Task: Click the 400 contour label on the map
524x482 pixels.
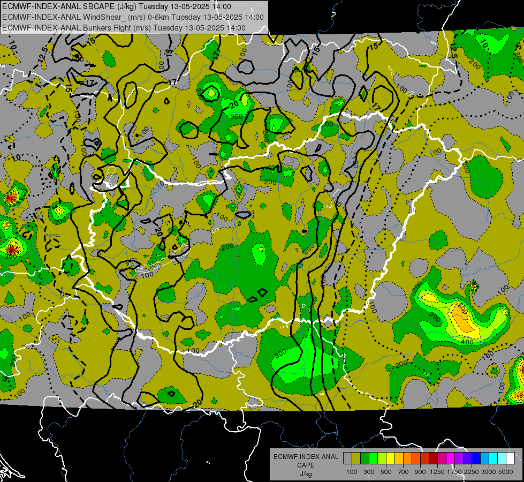Action: pyautogui.click(x=467, y=342)
